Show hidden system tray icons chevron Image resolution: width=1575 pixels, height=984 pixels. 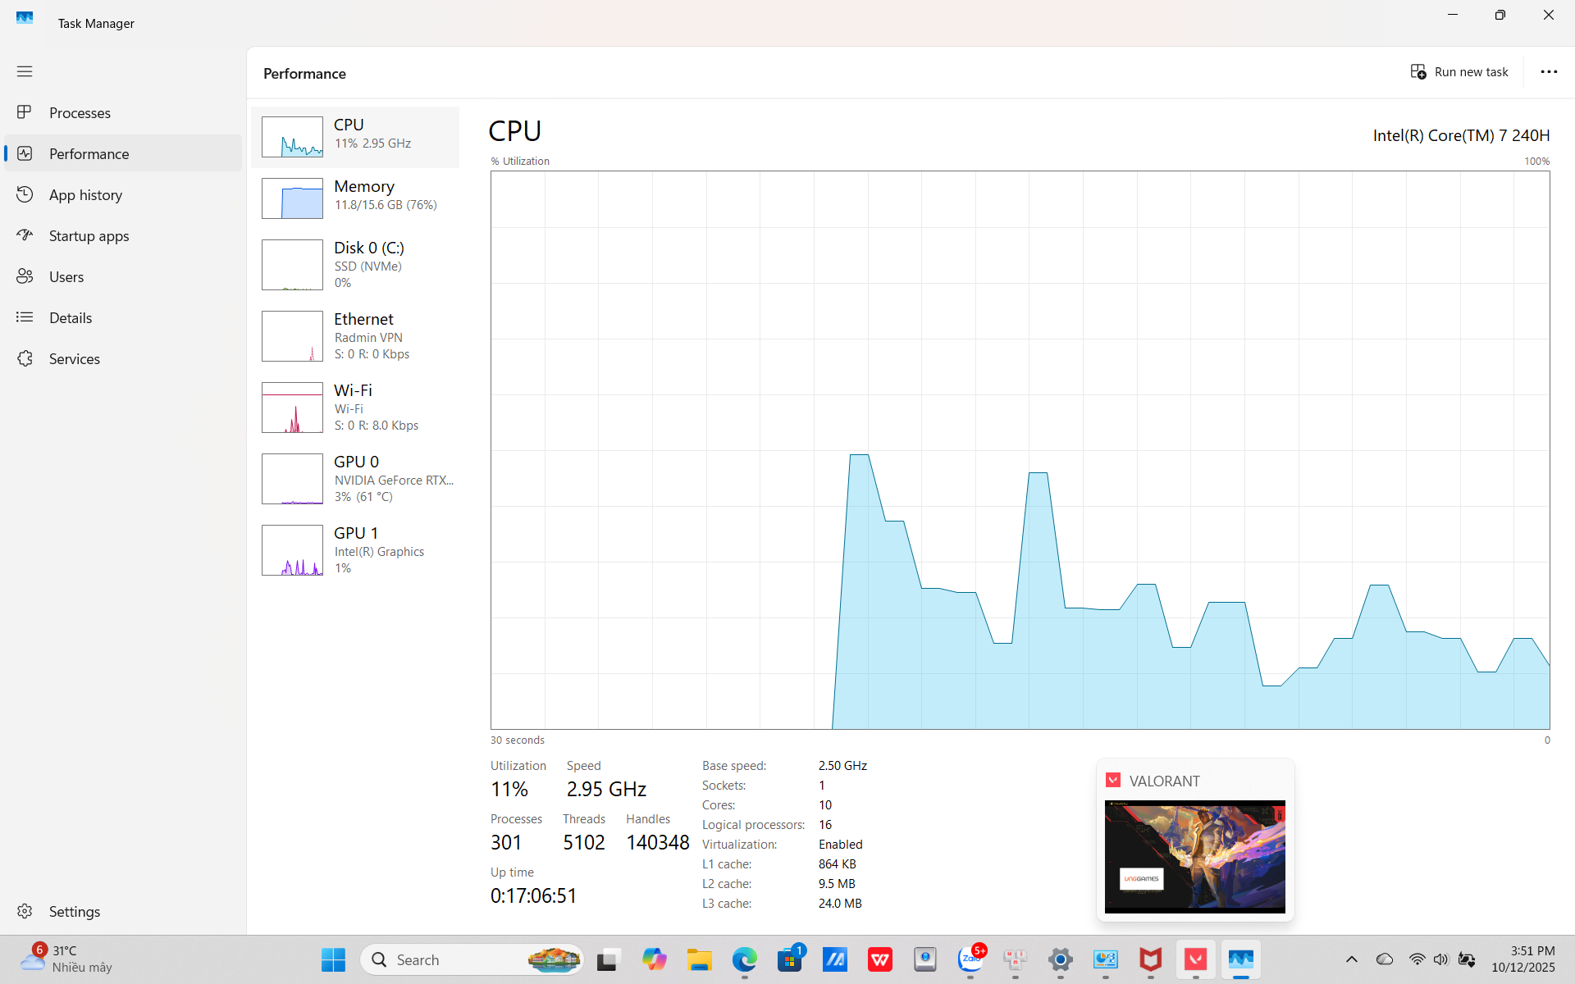pyautogui.click(x=1352, y=959)
